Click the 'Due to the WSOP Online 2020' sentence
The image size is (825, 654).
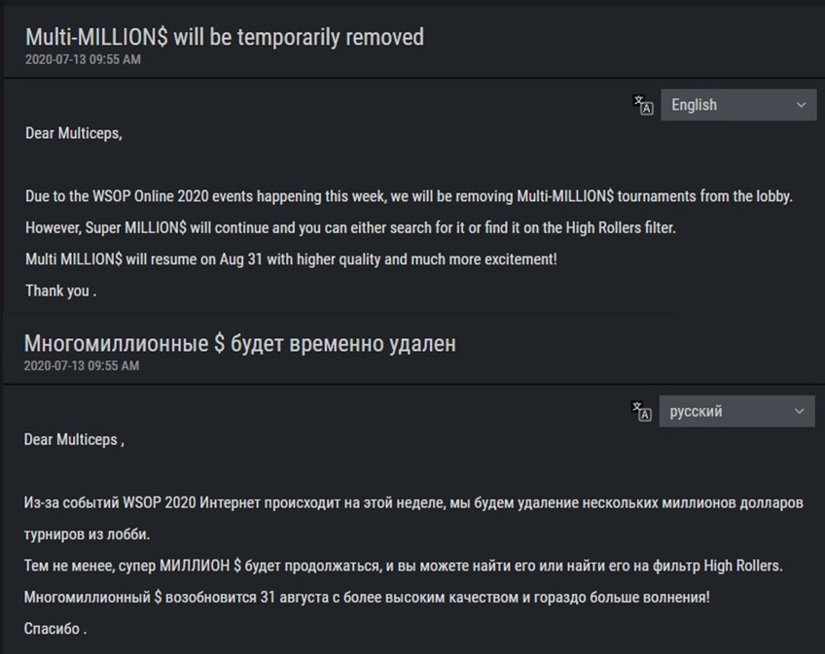(409, 196)
